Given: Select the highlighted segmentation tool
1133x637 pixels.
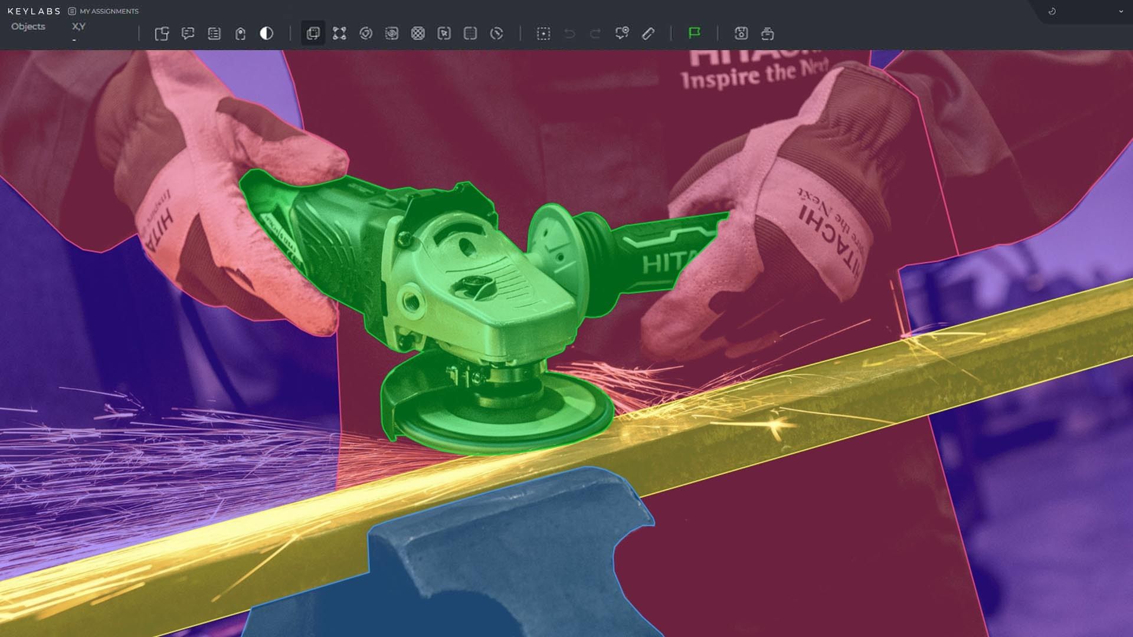Looking at the screenshot, I should point(313,34).
